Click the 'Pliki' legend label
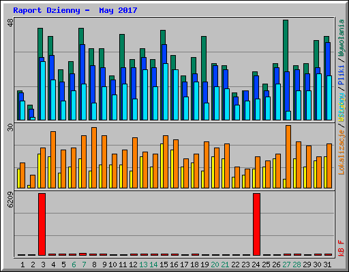 341,75
